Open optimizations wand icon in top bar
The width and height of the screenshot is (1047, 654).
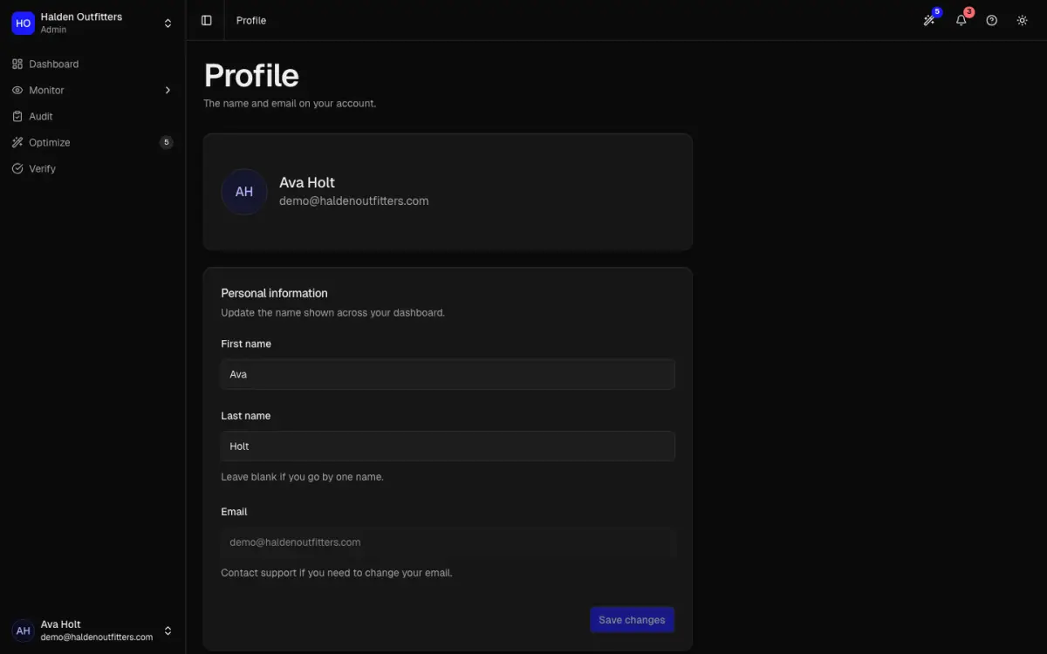pos(930,20)
